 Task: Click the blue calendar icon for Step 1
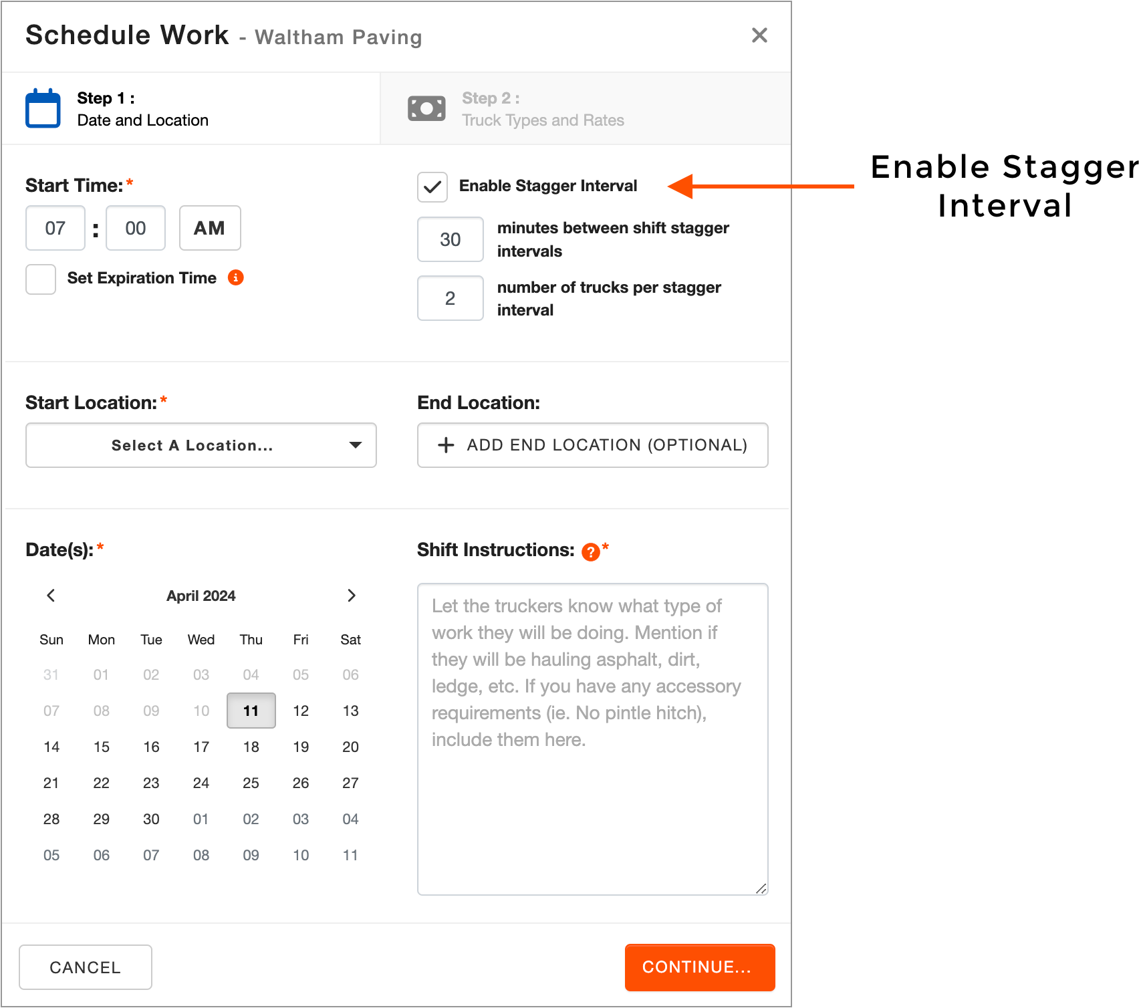43,108
